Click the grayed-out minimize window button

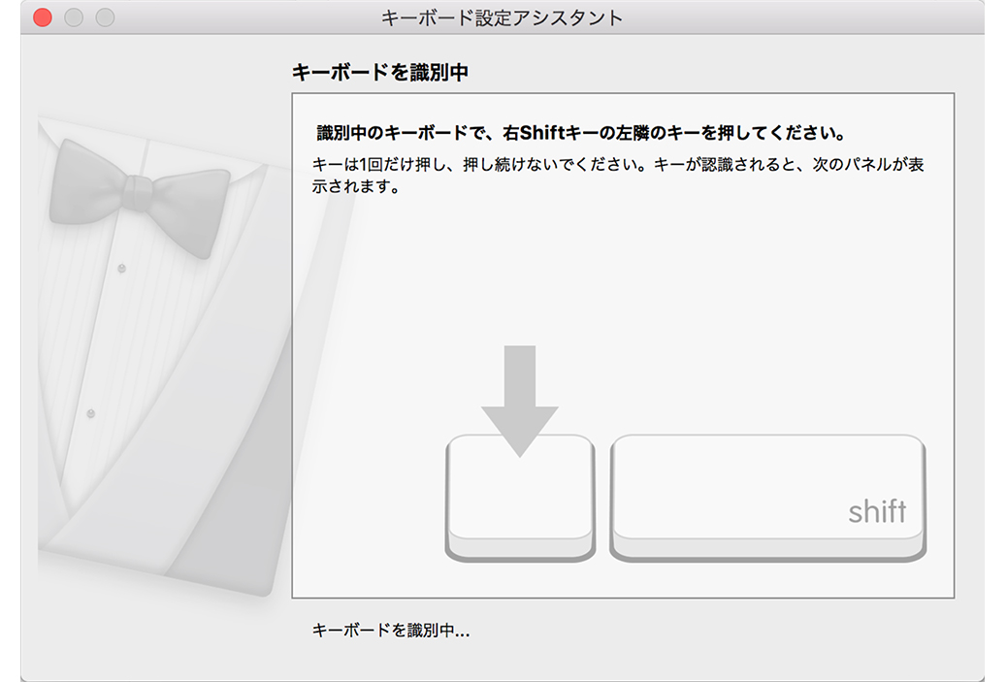point(74,17)
